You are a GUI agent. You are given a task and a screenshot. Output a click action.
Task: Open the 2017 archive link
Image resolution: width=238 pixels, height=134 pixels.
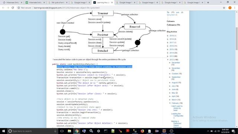tap(171, 42)
